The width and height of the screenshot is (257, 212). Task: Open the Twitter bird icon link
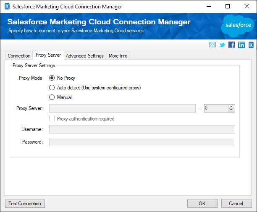pyautogui.click(x=222, y=45)
